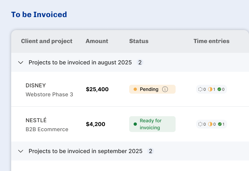249x171 pixels.
Task: Click Disney's green checkmark time entries icon
Action: click(219, 89)
